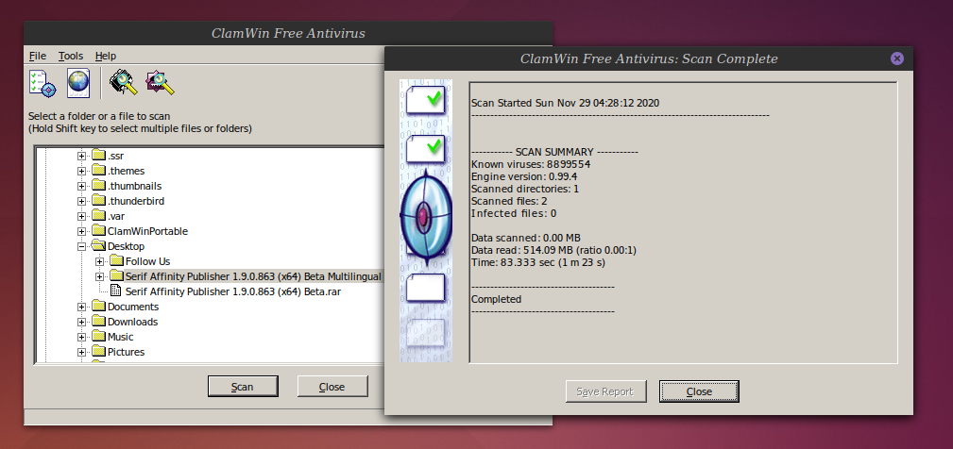953x449 pixels.
Task: Select the .thumbnails tree label
Action: (x=134, y=186)
